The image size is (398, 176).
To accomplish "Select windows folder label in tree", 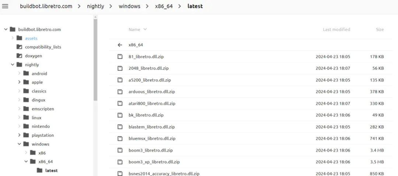I will [x=41, y=144].
